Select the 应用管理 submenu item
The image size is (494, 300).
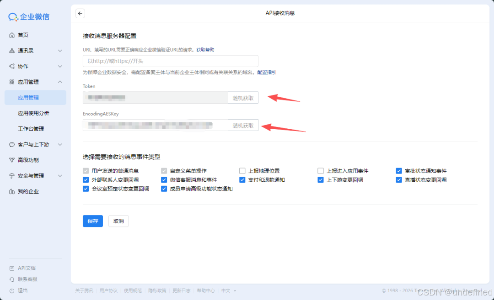(35, 97)
